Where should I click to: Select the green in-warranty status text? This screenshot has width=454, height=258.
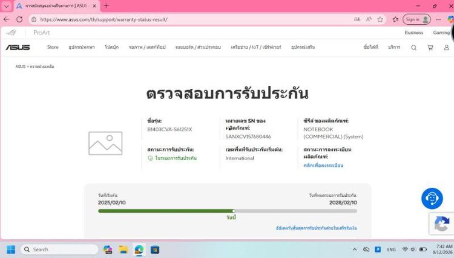tap(176, 158)
